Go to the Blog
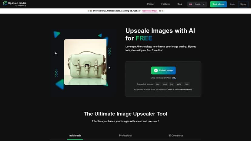This screenshot has width=251, height=141. pos(179,4)
